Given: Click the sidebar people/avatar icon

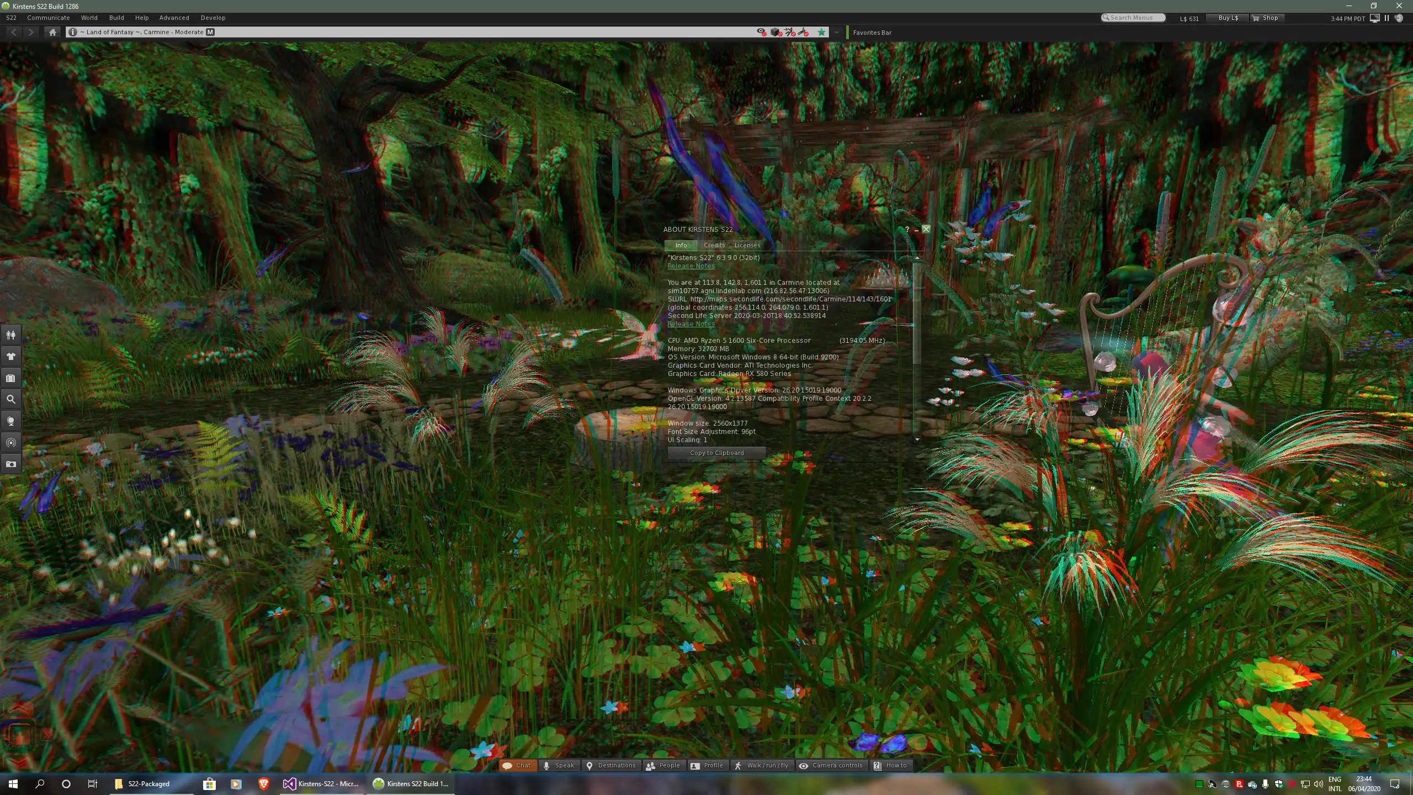Looking at the screenshot, I should coord(10,335).
